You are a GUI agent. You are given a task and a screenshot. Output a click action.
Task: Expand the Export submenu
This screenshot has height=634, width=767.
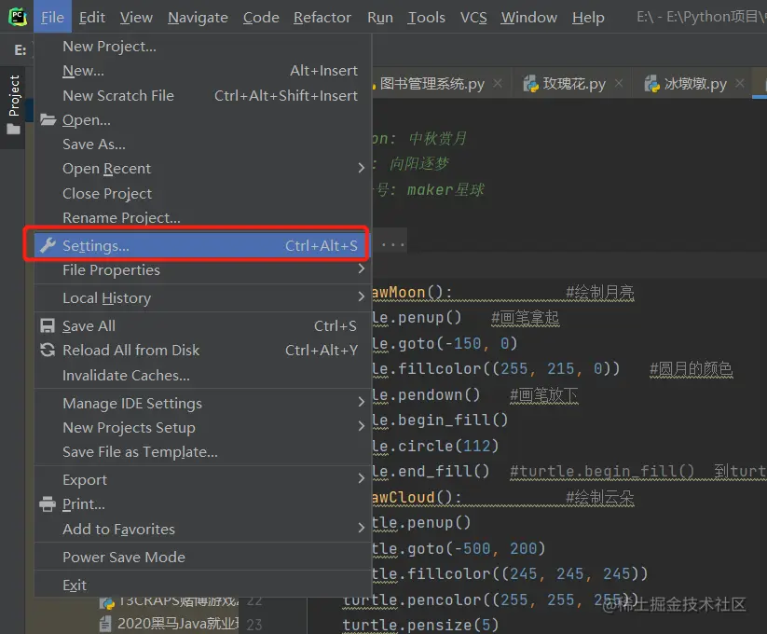click(202, 480)
